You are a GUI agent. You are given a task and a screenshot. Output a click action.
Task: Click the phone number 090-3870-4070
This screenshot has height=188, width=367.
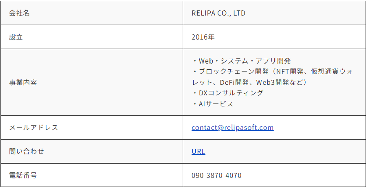point(216,175)
